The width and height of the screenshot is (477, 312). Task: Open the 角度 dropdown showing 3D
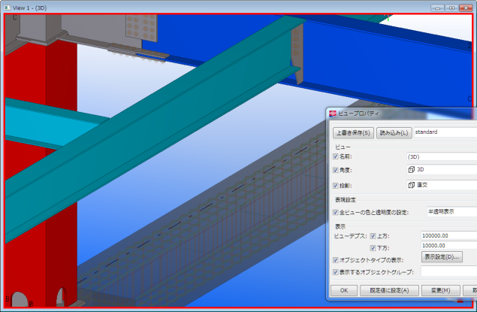click(443, 171)
